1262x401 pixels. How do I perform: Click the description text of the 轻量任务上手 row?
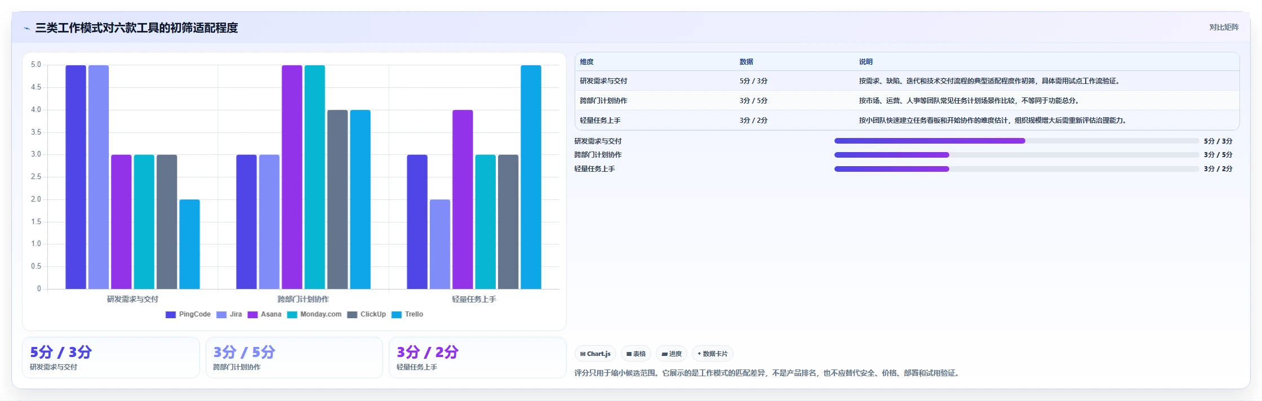(x=994, y=121)
